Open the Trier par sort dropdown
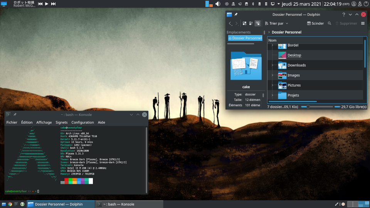This screenshot has height=208, width=370. pos(277,23)
